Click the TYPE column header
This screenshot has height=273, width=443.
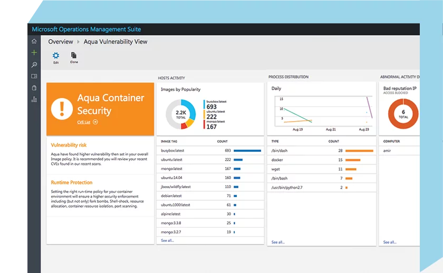click(x=275, y=141)
